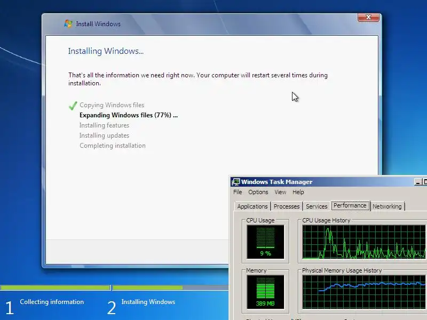Click the Installing Windows progress bar
Image resolution: width=427 pixels, height=320 pixels.
170,287
